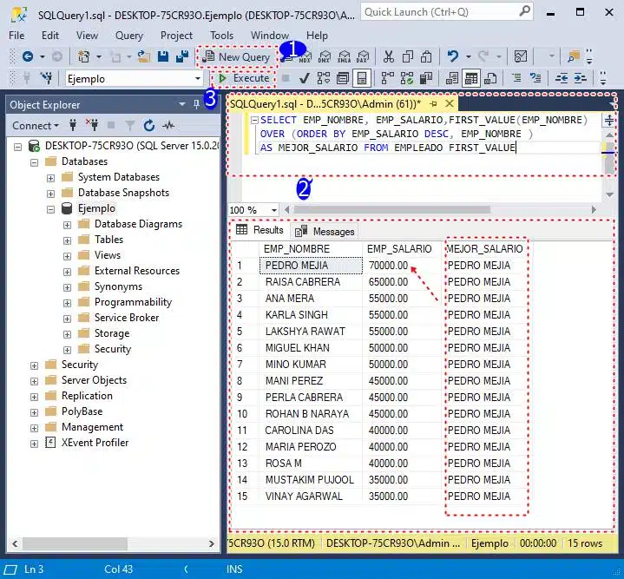Switch output to Results to Grid

(x=471, y=78)
